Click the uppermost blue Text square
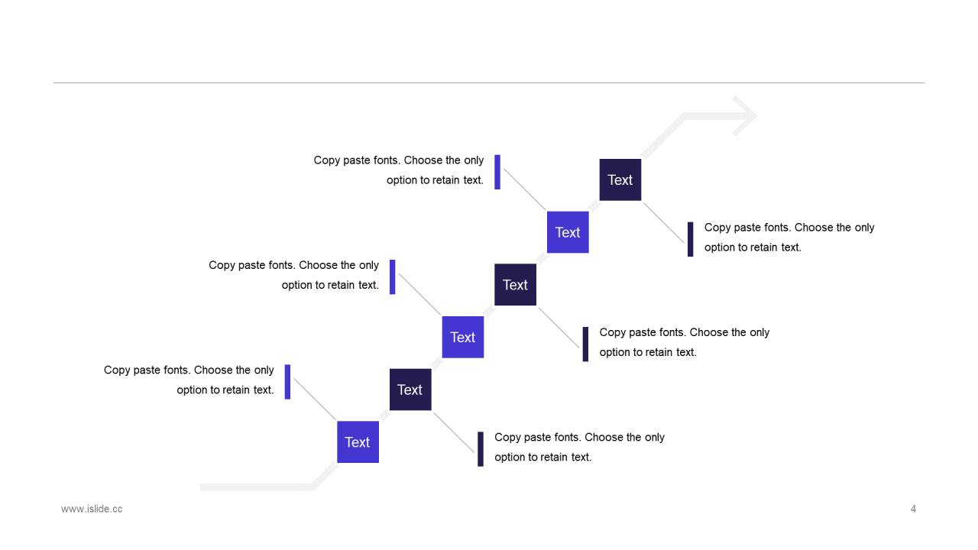This screenshot has width=978, height=550. point(568,232)
